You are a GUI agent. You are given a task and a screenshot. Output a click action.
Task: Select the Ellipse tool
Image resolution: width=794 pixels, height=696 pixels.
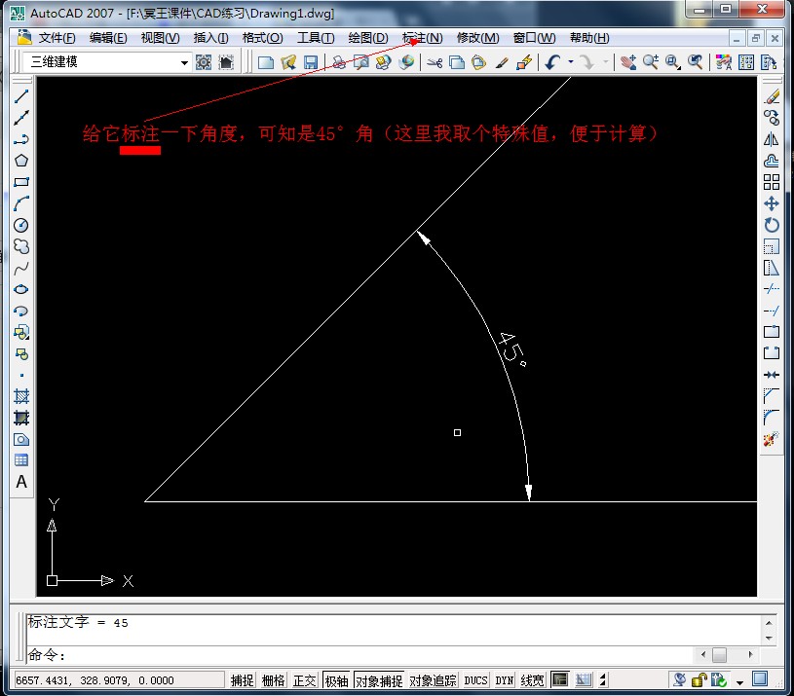click(21, 289)
